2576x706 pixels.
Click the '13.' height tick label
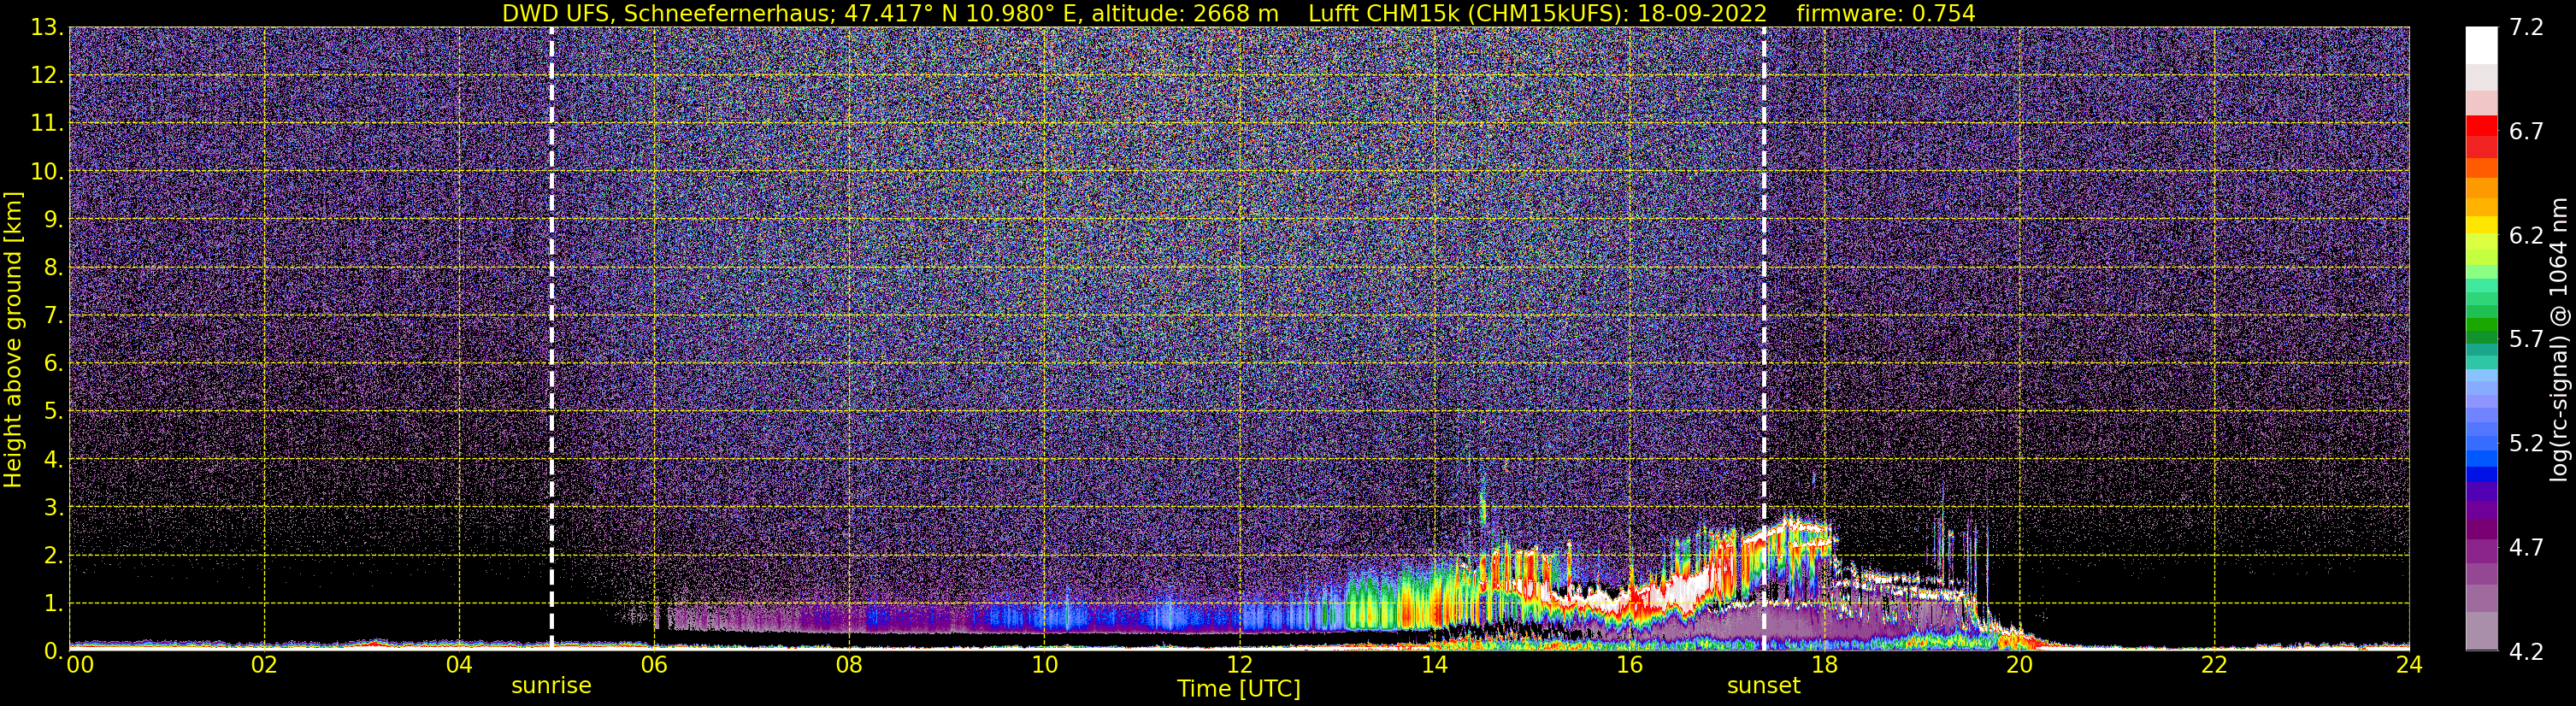point(47,27)
